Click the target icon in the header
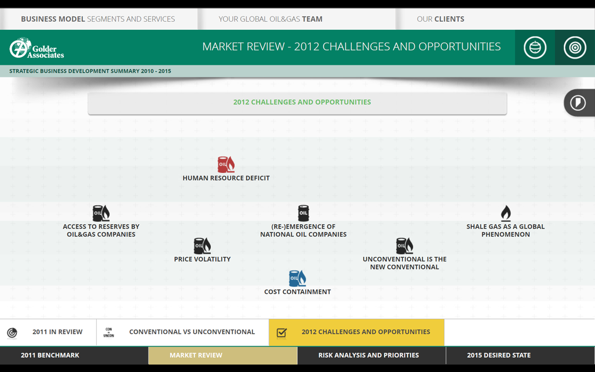 pyautogui.click(x=575, y=47)
